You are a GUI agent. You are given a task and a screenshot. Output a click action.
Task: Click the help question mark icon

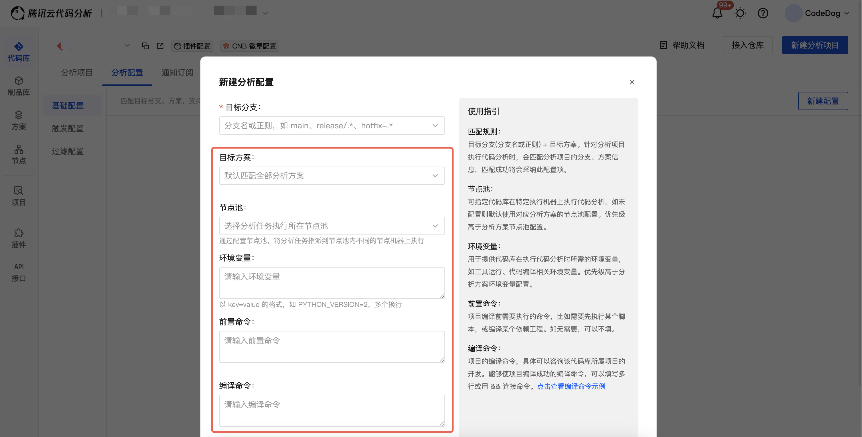pos(763,13)
